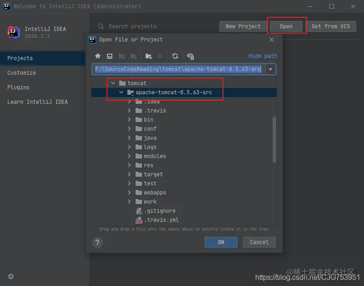This screenshot has height=286, width=364.
Task: Expand the logs folder
Action: [129, 147]
